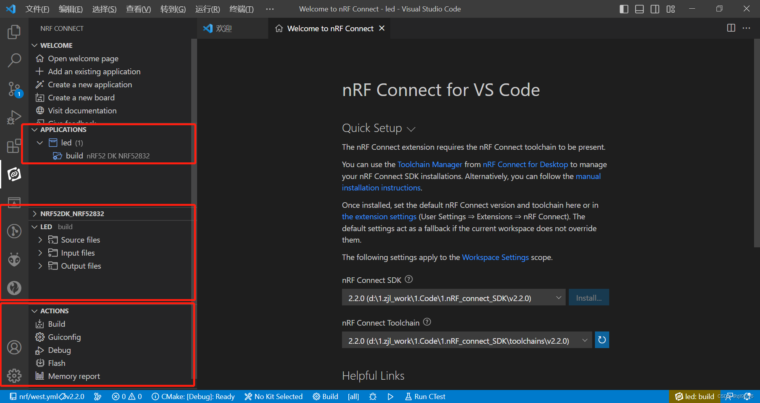Screen dimensions: 760x403
Task: Collapse the LED build section
Action: click(34, 227)
